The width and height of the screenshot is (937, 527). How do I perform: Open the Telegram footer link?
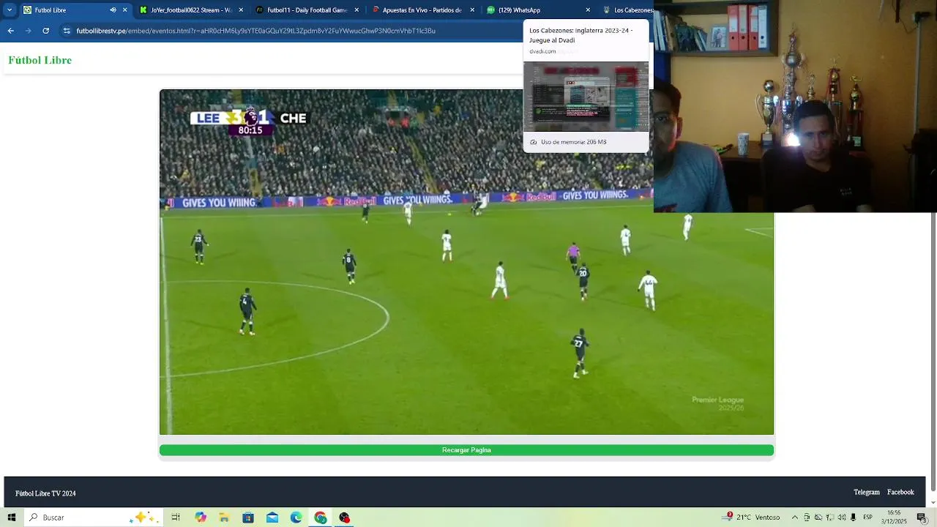coord(867,493)
